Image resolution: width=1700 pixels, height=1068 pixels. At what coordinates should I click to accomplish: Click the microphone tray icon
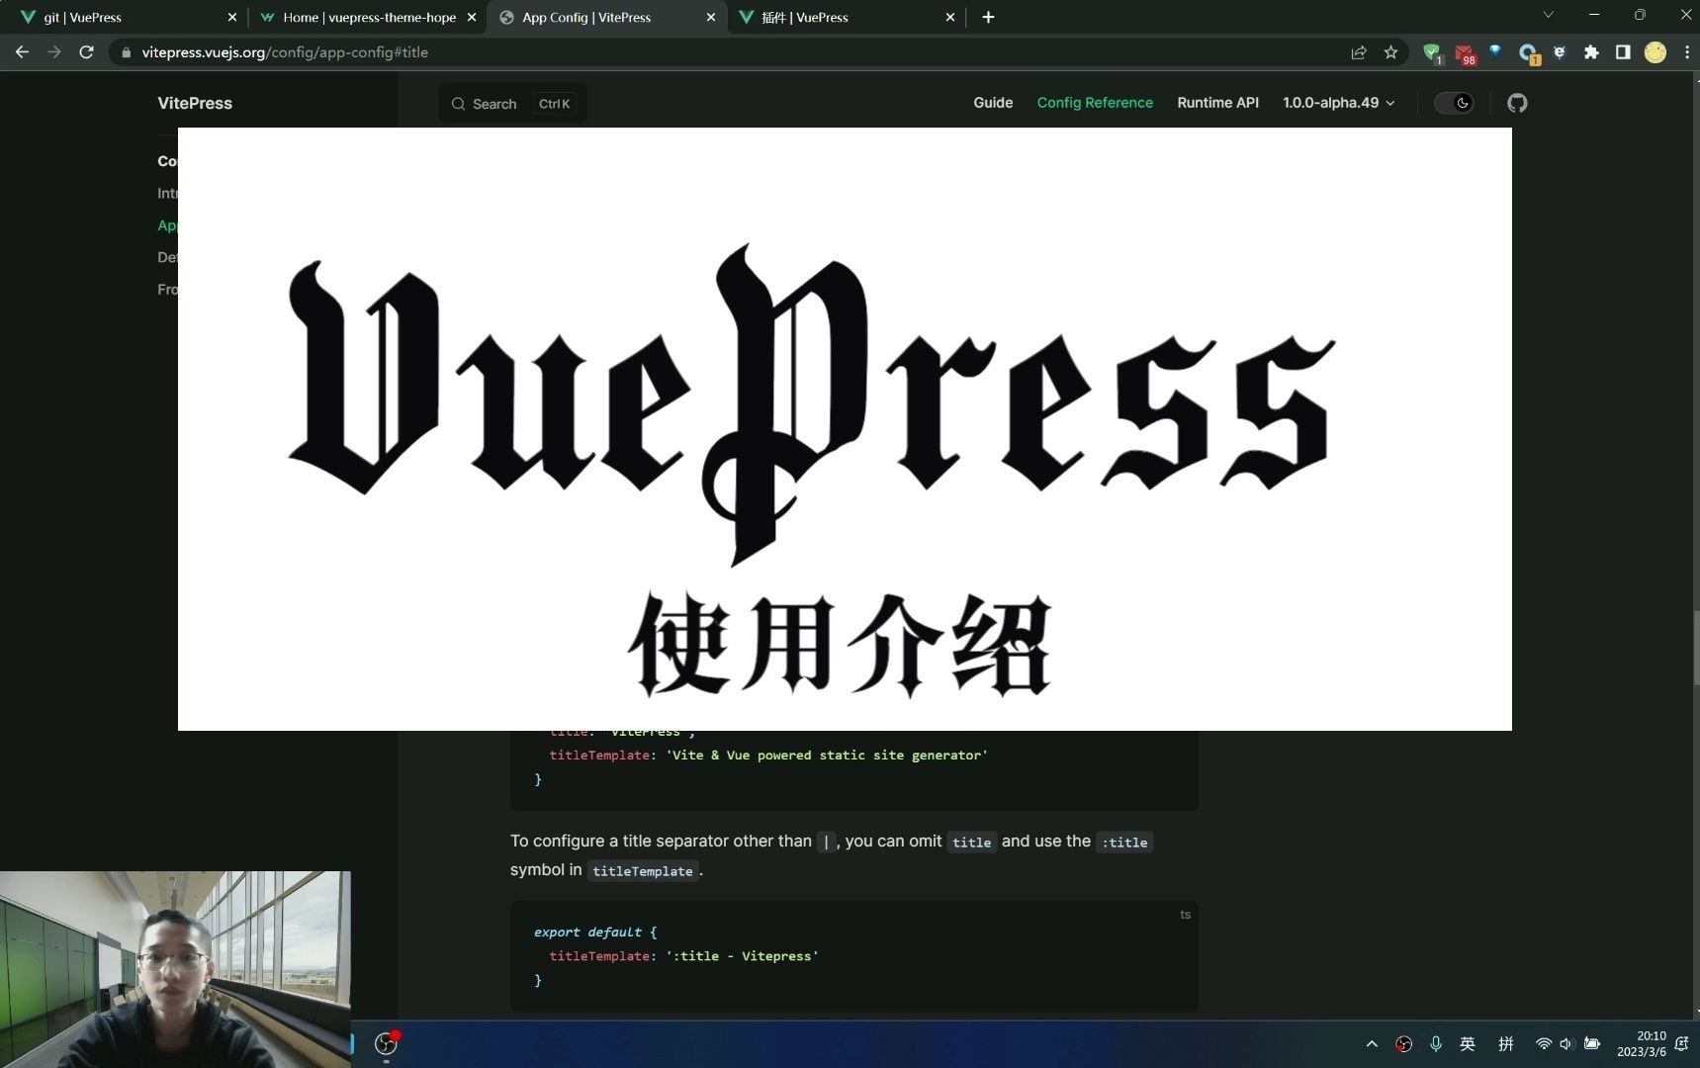pyautogui.click(x=1436, y=1043)
